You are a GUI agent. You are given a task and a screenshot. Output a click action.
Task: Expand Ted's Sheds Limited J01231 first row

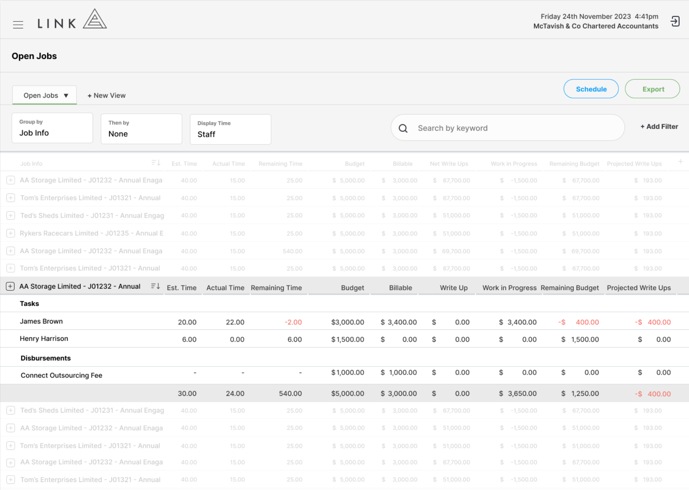pos(11,215)
